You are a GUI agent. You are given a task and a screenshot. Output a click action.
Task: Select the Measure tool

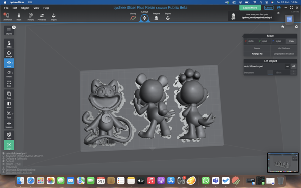pos(9,124)
